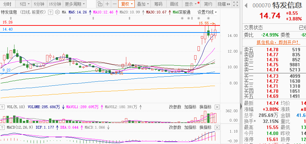Collapse the quote side panel arrow

242,106
